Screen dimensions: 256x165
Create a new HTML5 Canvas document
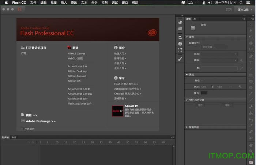coord(76,53)
